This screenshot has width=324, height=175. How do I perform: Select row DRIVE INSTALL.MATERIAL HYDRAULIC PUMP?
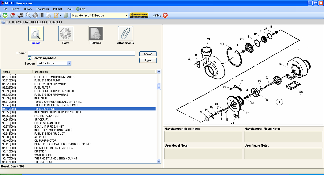click(x=78, y=144)
